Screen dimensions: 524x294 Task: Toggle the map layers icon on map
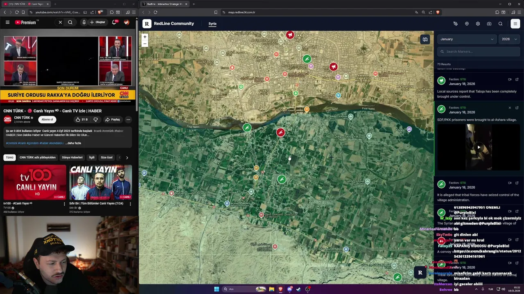coord(425,39)
